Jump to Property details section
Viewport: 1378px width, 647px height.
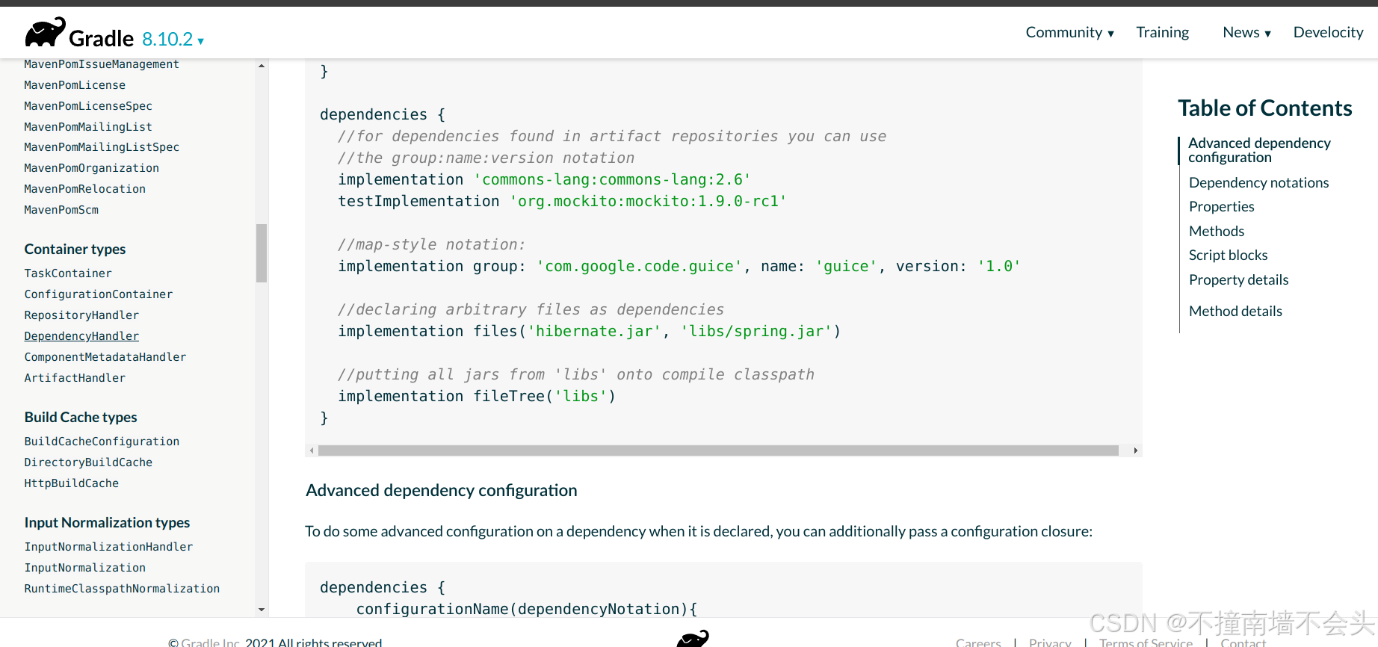coord(1238,279)
